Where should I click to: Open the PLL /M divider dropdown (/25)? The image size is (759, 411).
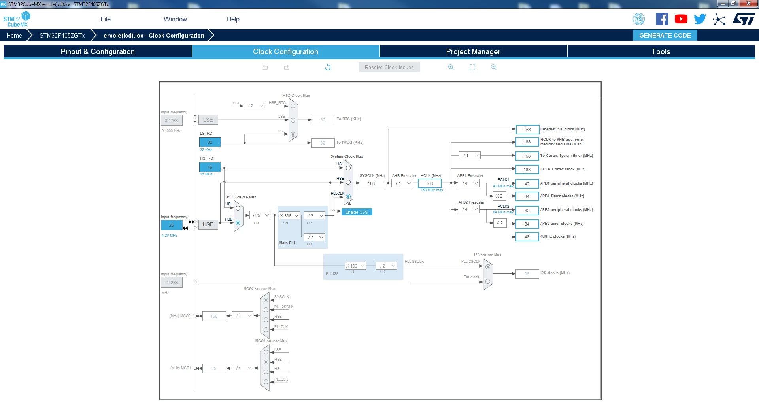(x=260, y=215)
